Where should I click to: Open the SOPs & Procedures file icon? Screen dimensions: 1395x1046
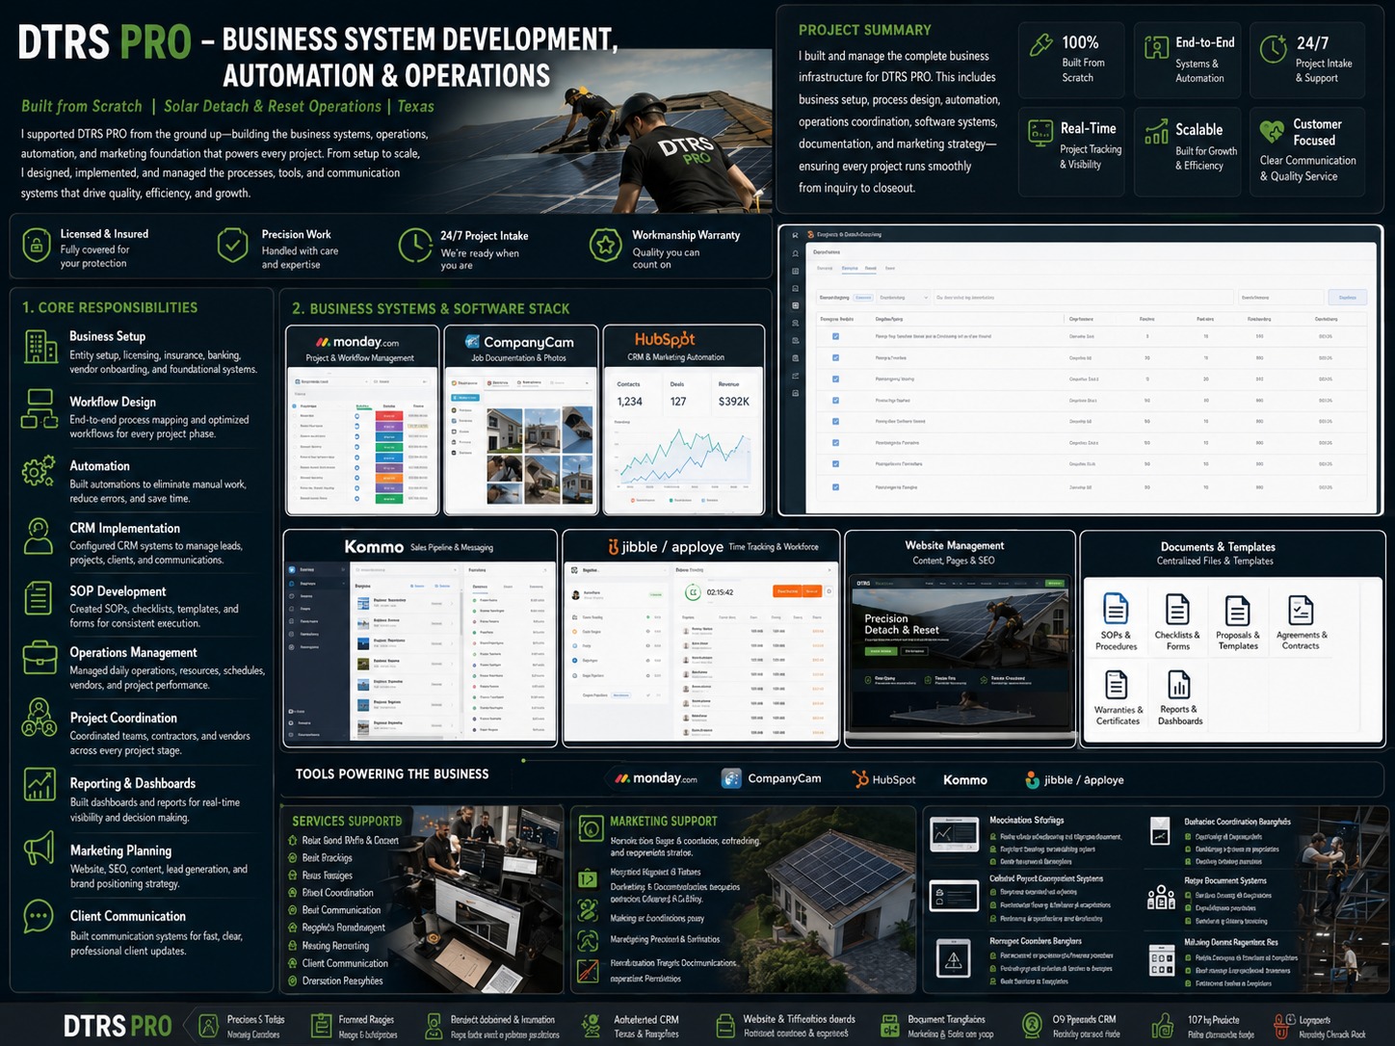pos(1116,610)
